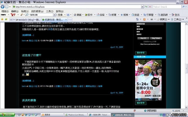The height and width of the screenshot is (117, 188).
Task: Click the green Refresh page icon
Action: pos(146,7)
